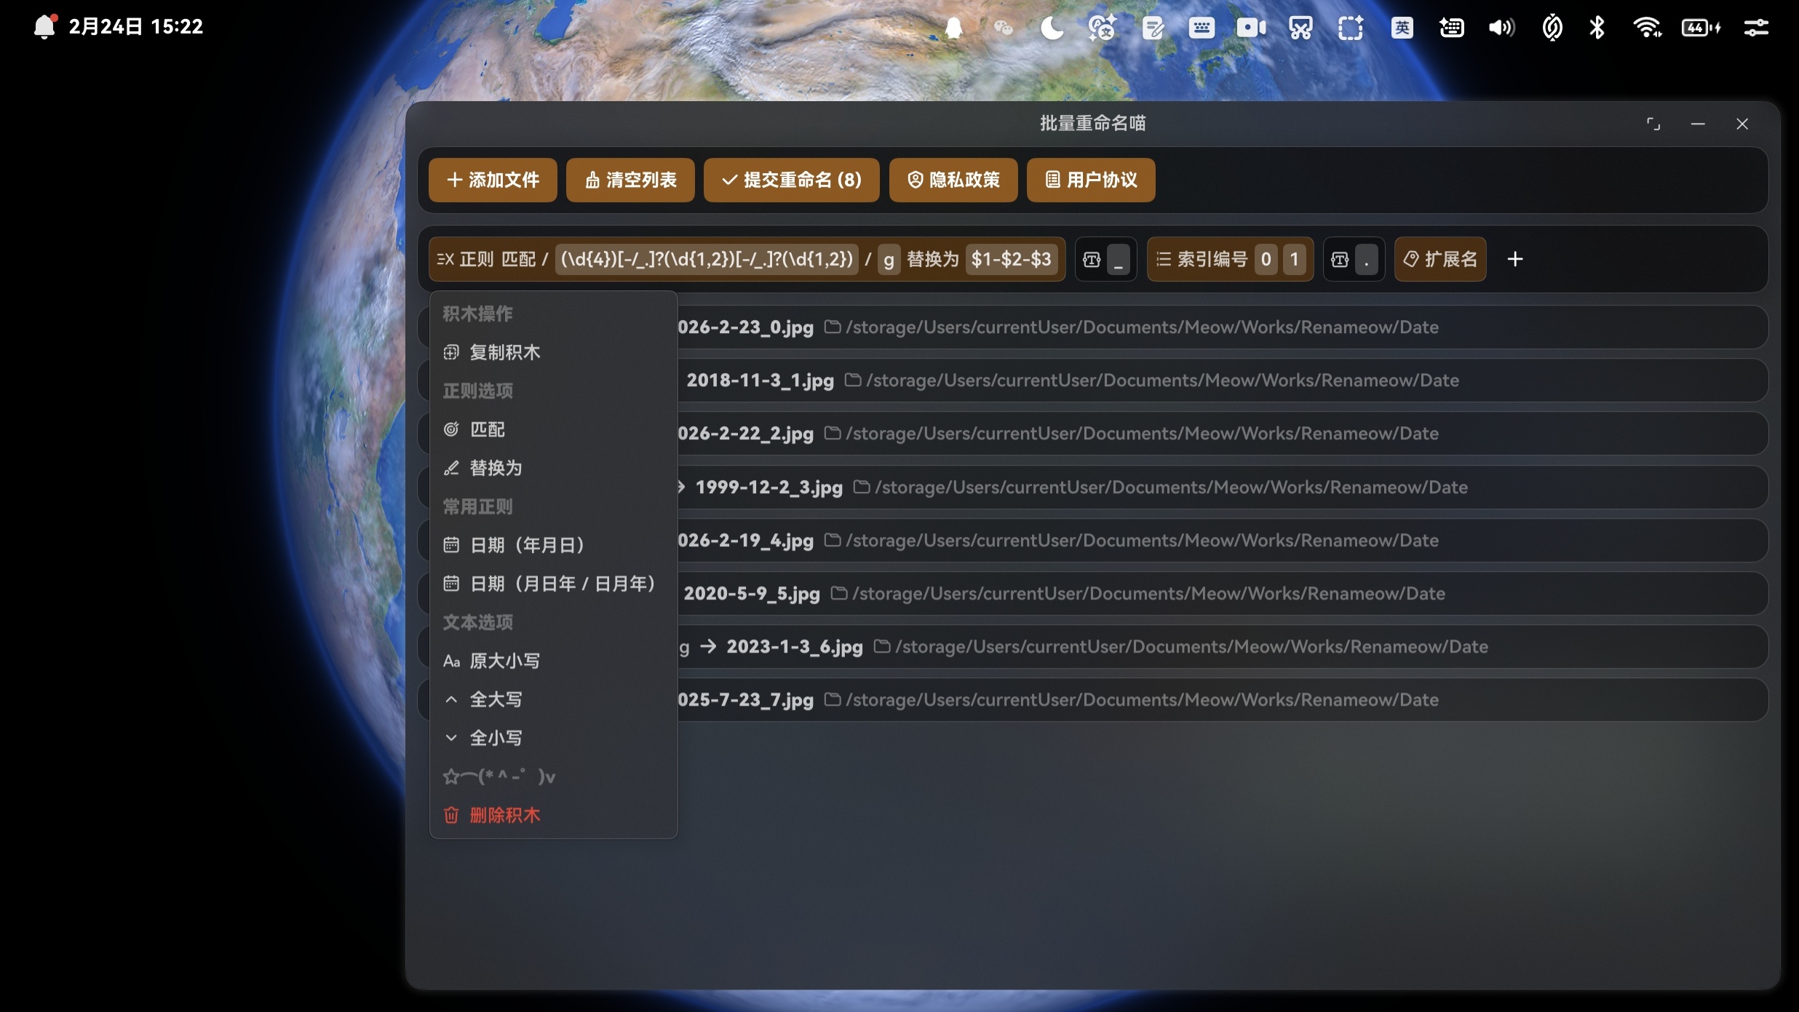Screen dimensions: 1799x1012
Task: Click the index increment value "1"
Action: (1295, 259)
